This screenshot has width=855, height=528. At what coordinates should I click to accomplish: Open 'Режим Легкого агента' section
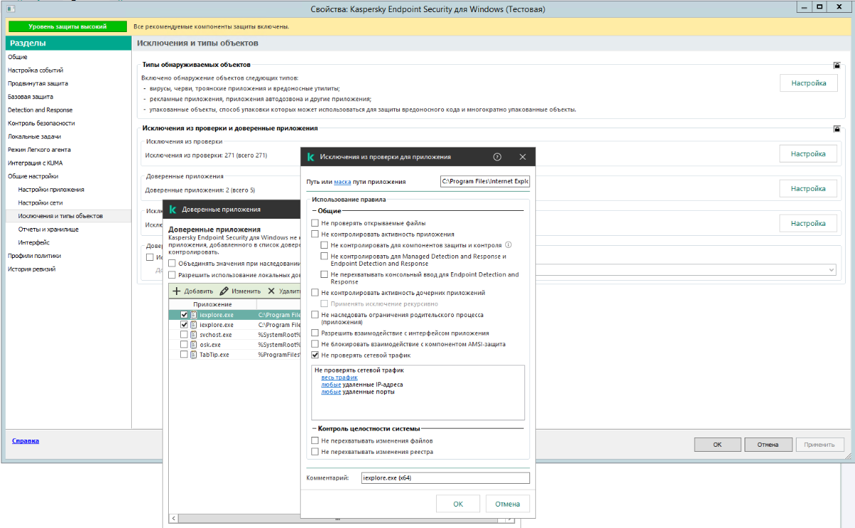click(39, 150)
